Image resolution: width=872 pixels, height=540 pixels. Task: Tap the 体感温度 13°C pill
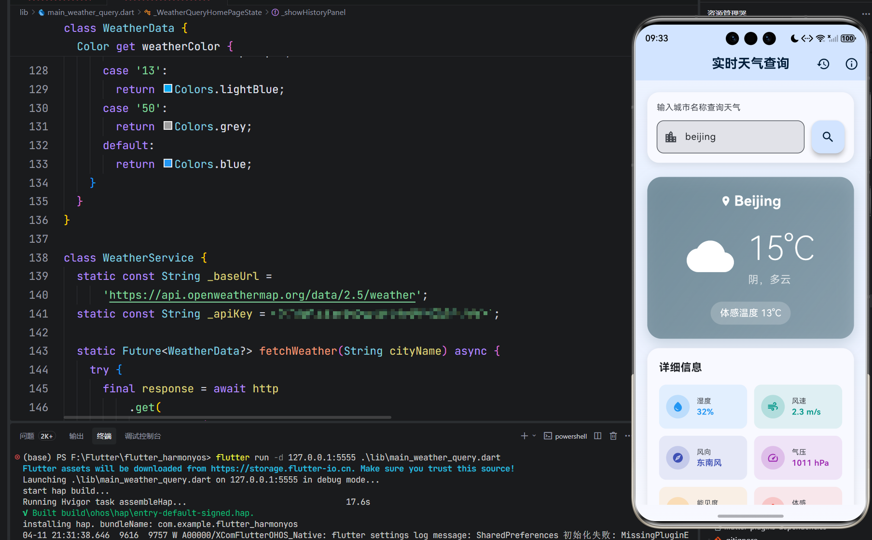pyautogui.click(x=750, y=313)
